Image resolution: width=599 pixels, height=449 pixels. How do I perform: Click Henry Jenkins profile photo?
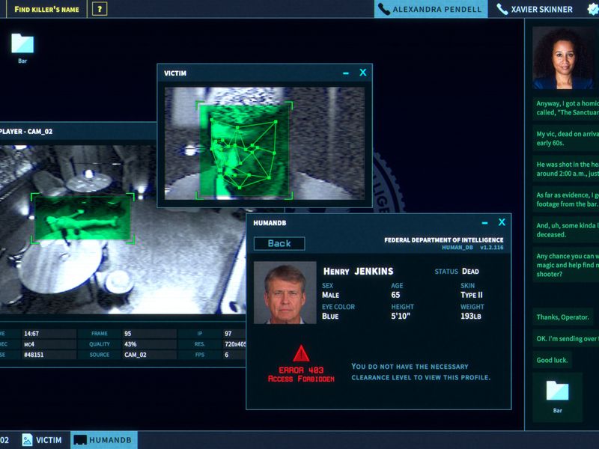click(285, 293)
